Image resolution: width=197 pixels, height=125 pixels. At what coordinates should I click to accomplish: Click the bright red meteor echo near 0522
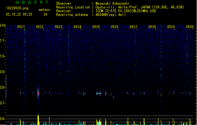pos(38,93)
